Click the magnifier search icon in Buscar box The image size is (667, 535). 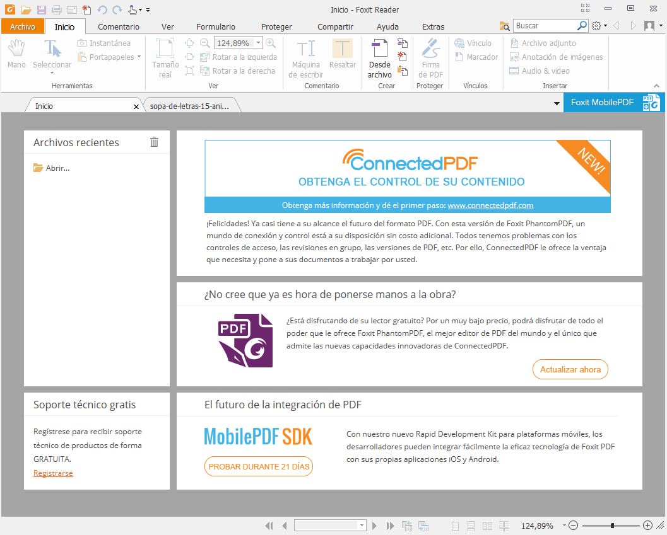(582, 25)
